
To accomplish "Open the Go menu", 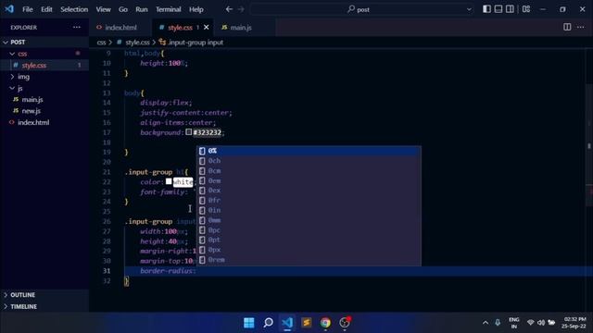I will 123,9.
